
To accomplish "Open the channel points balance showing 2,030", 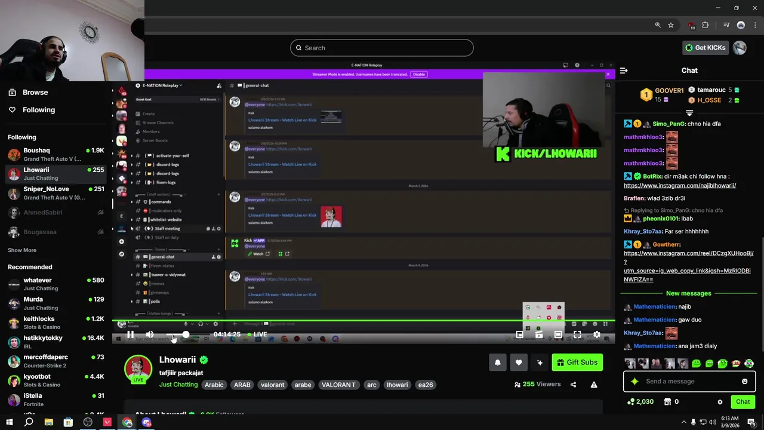I will (640, 402).
